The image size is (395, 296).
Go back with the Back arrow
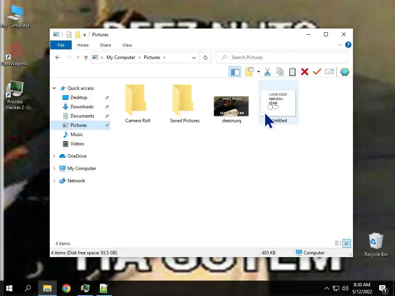(x=57, y=57)
